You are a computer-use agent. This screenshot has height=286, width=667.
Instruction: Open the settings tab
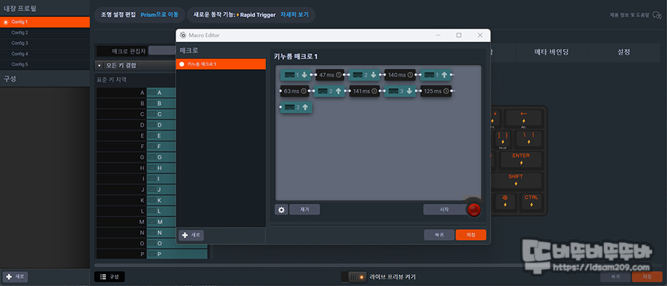(x=623, y=52)
